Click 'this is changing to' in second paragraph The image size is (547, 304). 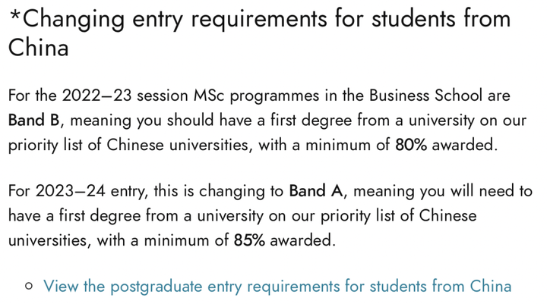click(219, 192)
